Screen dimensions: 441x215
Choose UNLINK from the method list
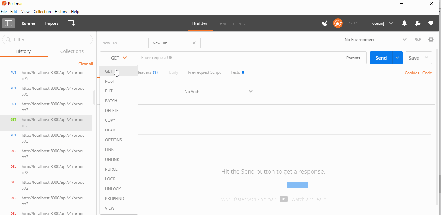(x=119, y=159)
